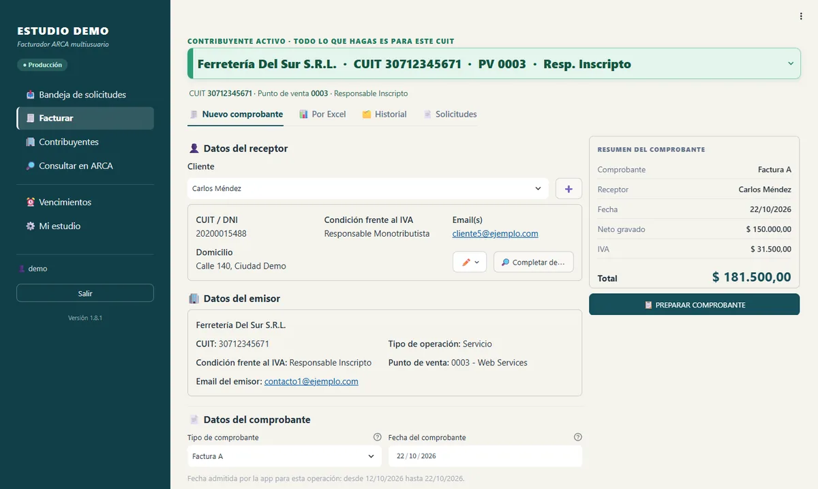This screenshot has height=489, width=818.
Task: Click the summary Comprobante value Factura A
Action: [774, 170]
